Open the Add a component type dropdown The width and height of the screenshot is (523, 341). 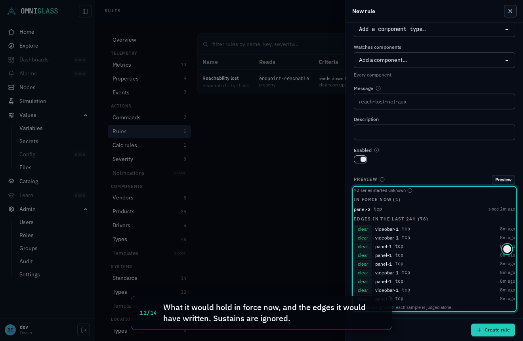(434, 29)
